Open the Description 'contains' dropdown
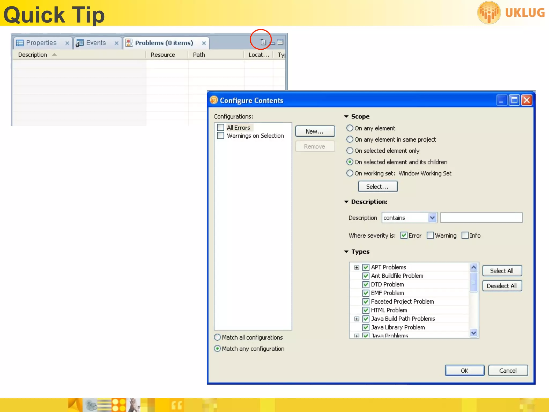The image size is (549, 412). (432, 218)
